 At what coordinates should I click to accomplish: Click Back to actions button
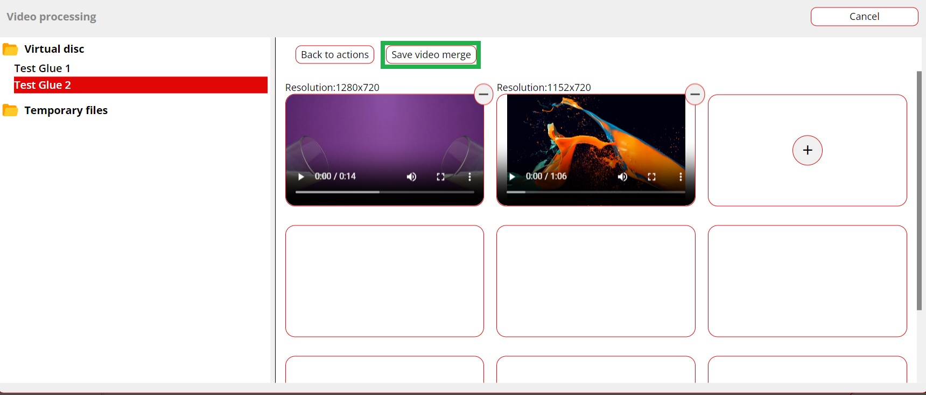tap(334, 55)
